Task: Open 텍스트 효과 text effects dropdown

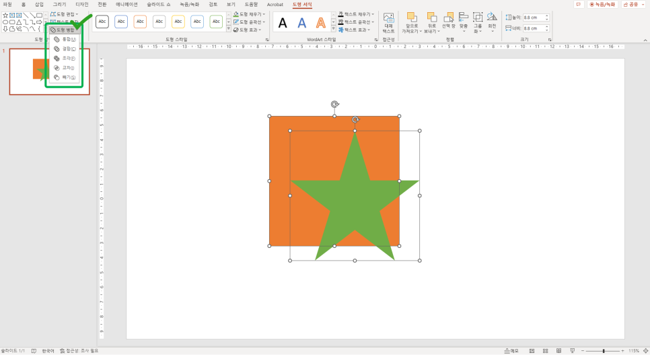Action: pyautogui.click(x=355, y=30)
